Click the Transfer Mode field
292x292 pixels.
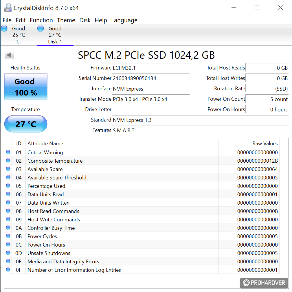point(150,99)
